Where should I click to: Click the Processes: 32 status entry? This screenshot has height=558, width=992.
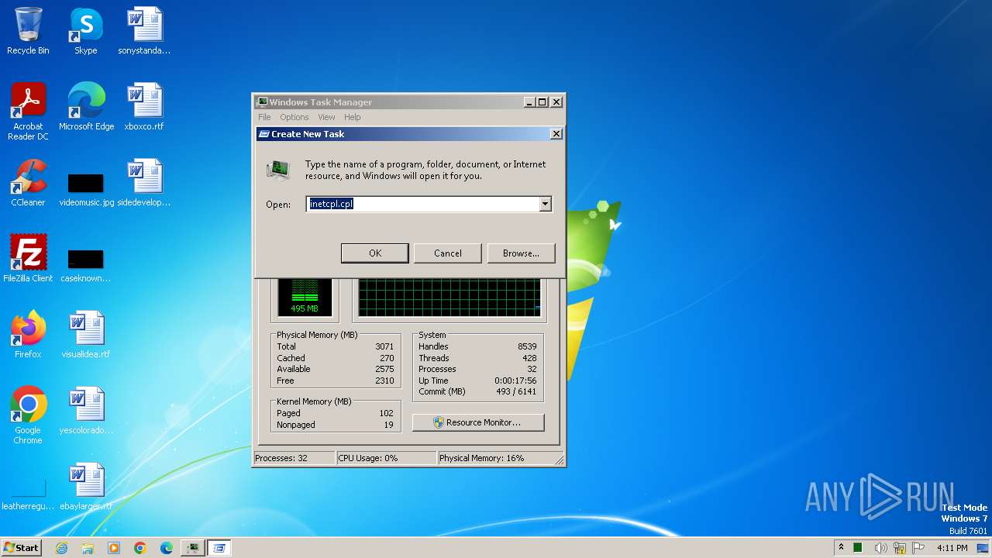[x=294, y=458]
